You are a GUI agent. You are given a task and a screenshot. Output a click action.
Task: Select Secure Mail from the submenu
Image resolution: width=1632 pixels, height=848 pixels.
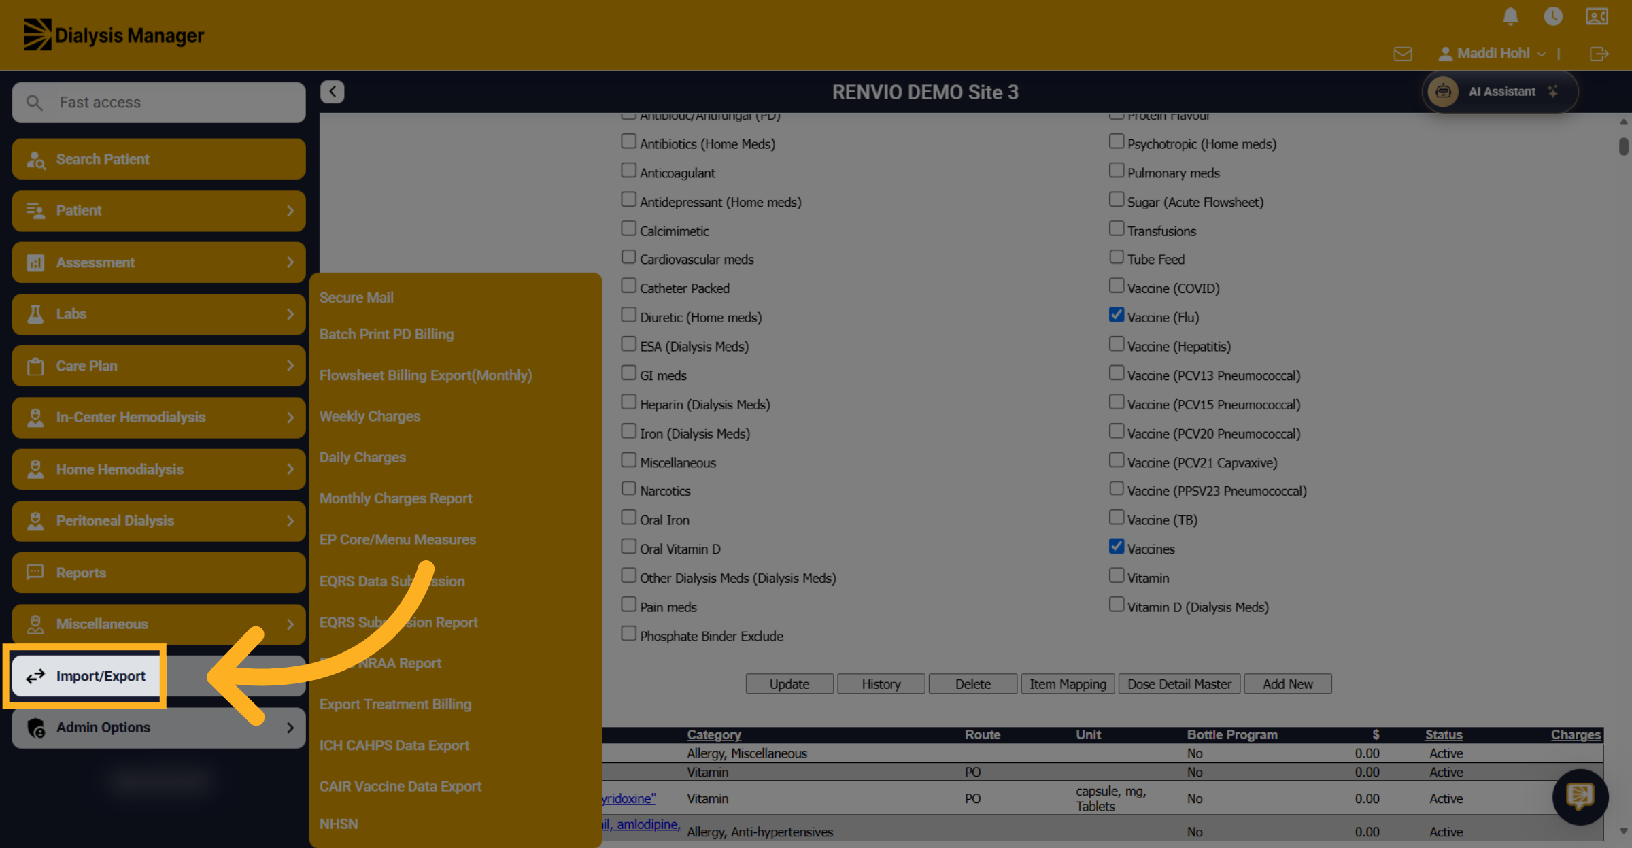356,298
